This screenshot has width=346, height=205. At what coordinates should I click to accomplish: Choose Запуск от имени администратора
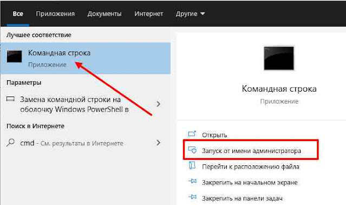pyautogui.click(x=251, y=151)
